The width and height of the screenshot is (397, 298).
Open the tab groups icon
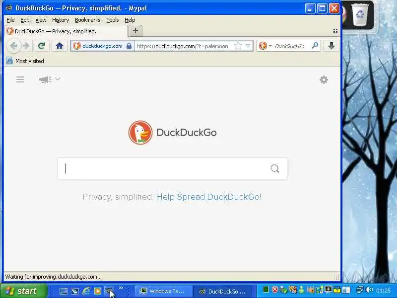pos(335,31)
